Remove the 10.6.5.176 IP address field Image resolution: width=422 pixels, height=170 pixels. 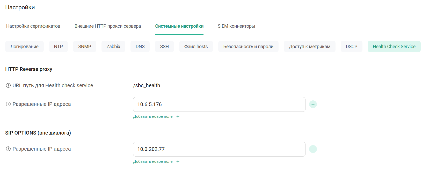point(313,104)
